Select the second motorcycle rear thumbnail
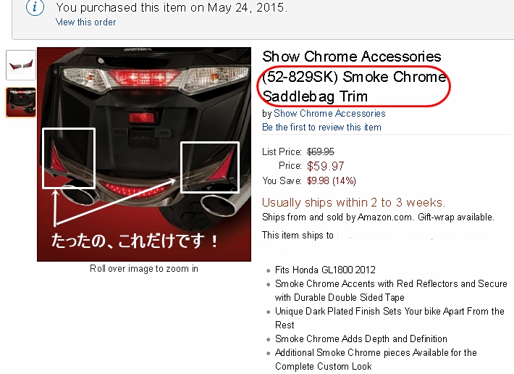This screenshot has width=514, height=374. (x=21, y=102)
